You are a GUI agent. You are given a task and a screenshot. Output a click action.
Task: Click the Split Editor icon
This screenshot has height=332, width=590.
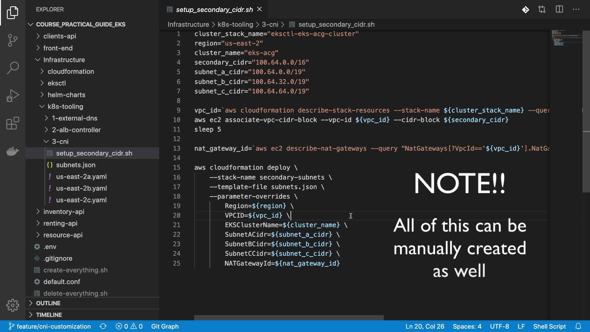point(559,10)
